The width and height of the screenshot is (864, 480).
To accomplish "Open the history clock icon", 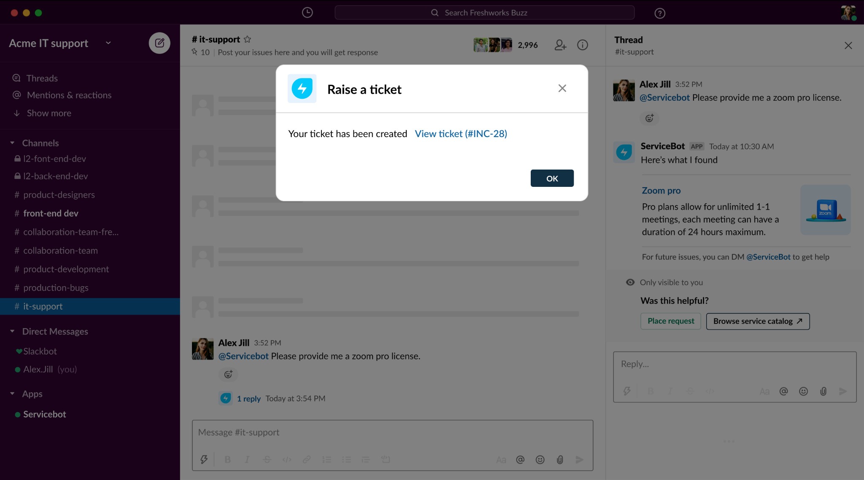I will click(x=307, y=13).
